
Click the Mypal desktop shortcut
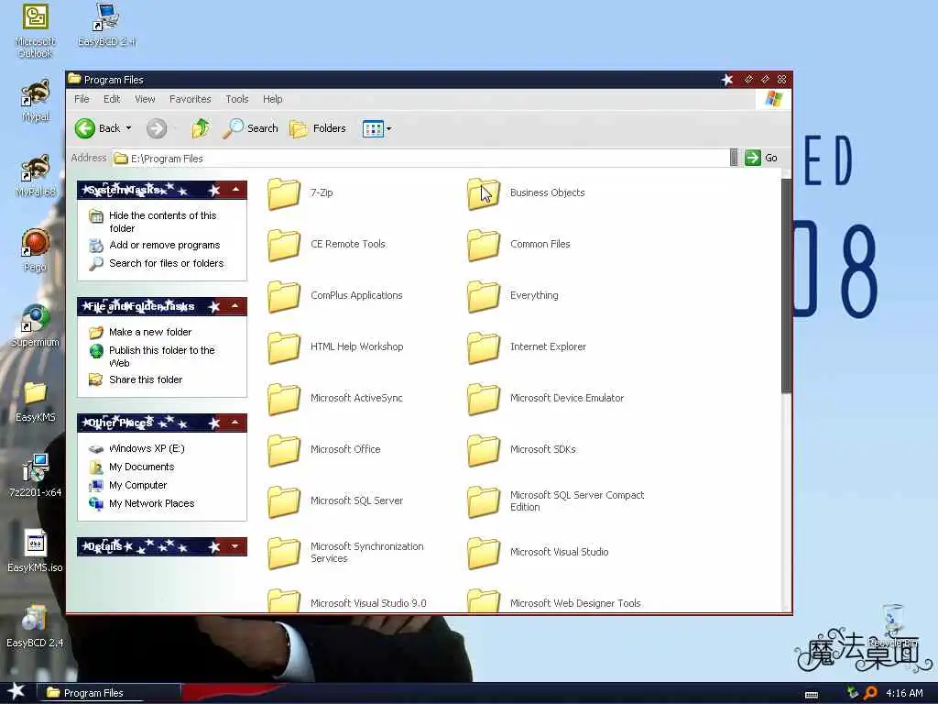[36, 101]
